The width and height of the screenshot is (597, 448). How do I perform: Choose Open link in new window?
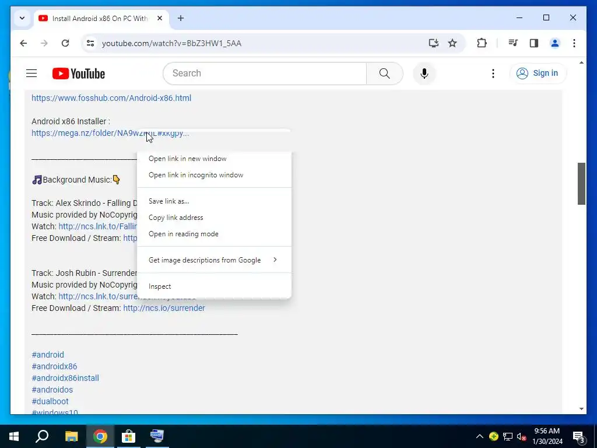point(215,159)
